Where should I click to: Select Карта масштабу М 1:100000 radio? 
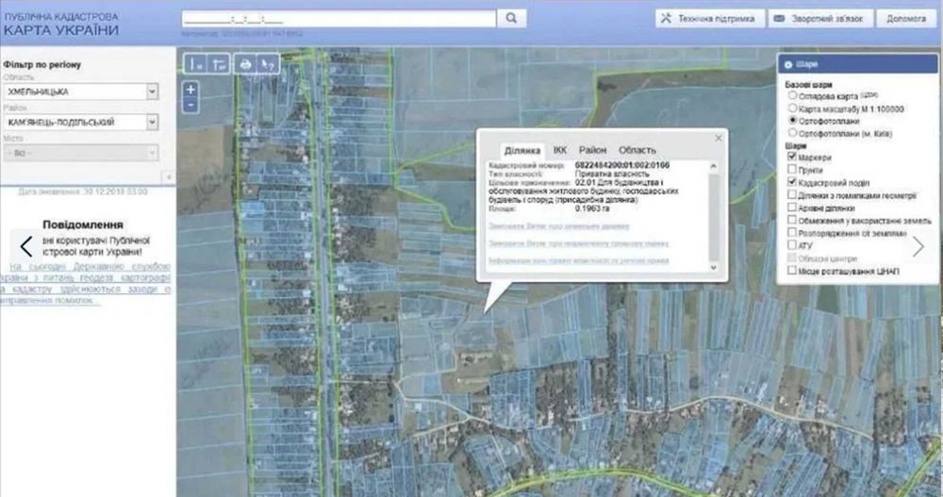793,108
